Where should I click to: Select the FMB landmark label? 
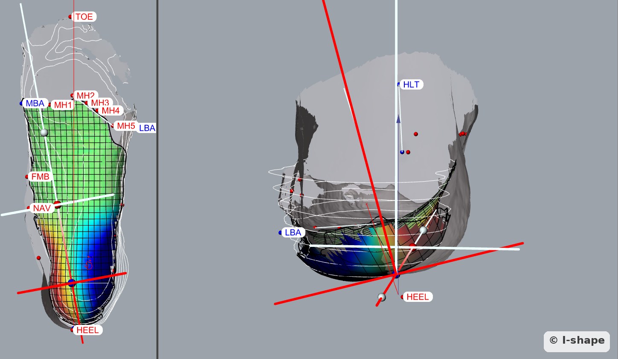(40, 177)
